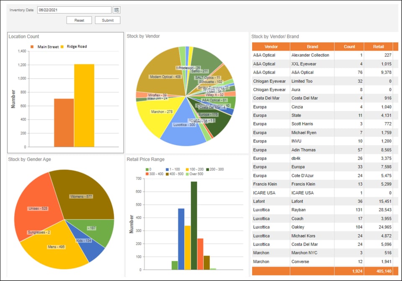Click the Over 500 legend swatch

point(187,174)
